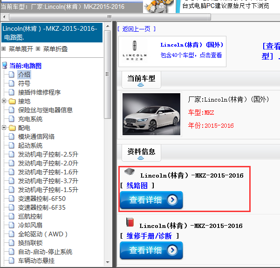Select the 换挡联锁 tree item
The width and height of the screenshot is (280, 268).
(x=30, y=243)
